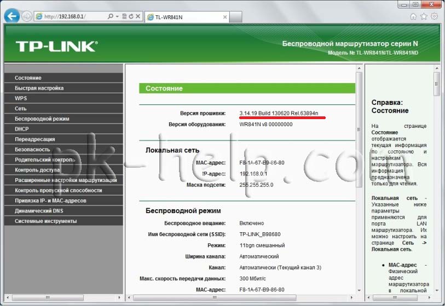Click left menu horizontal scrollbar thumb

click(48, 297)
